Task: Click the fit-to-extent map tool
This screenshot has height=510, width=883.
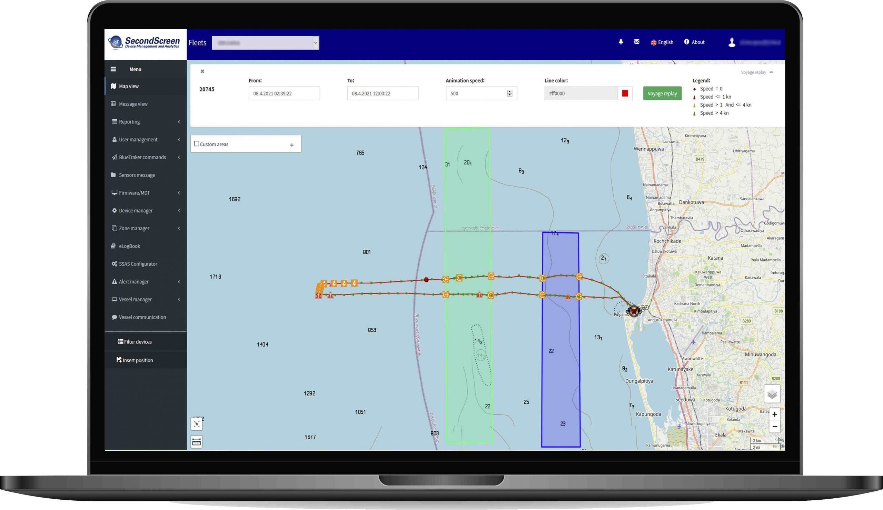Action: coord(197,424)
